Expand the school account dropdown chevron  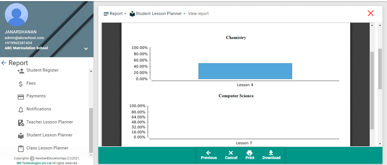pos(86,49)
